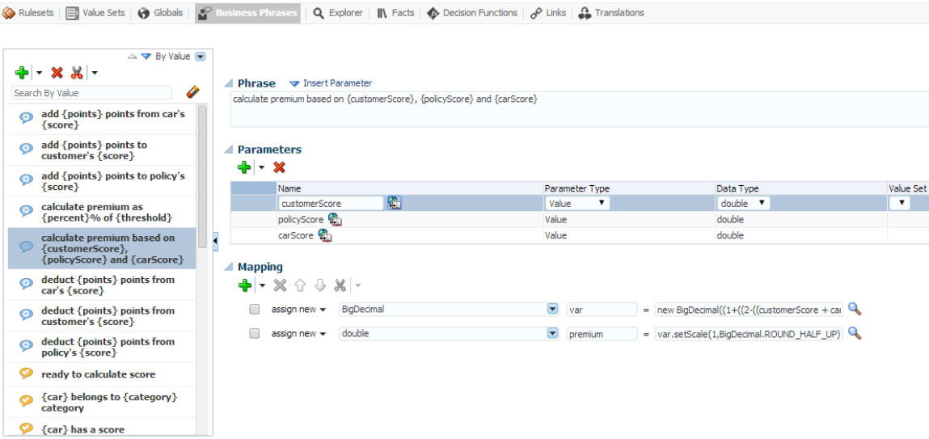Add a new mapping with green plus
Screen dimensions: 929x439
[244, 285]
